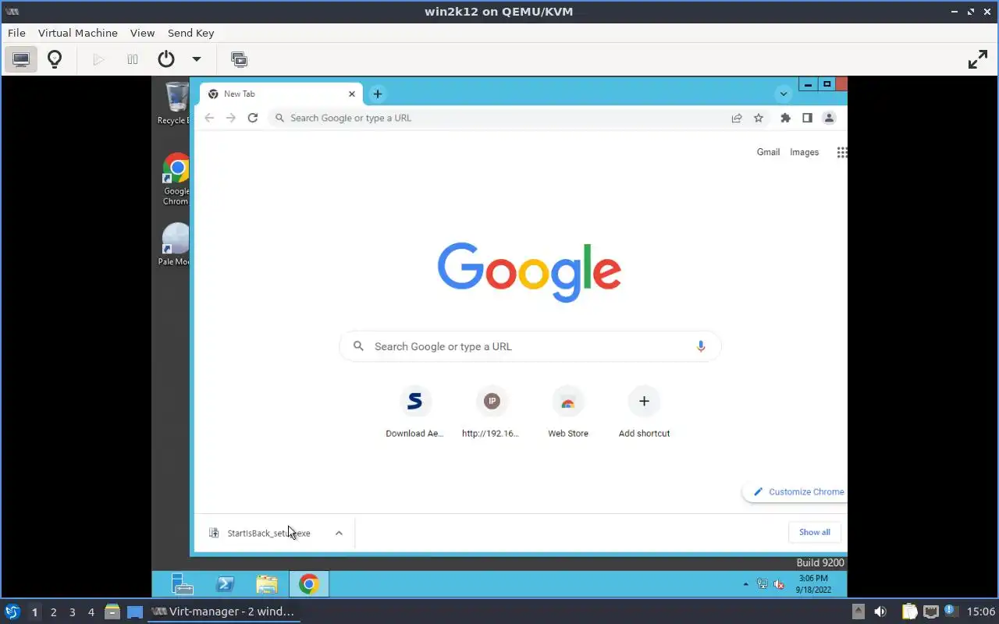Click Virt-manager taskbar entry
The width and height of the screenshot is (999, 624).
point(223,612)
